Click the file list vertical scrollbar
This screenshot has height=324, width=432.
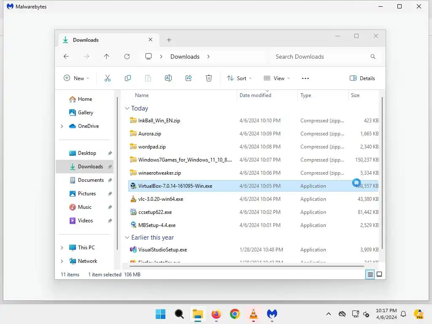pyautogui.click(x=382, y=173)
